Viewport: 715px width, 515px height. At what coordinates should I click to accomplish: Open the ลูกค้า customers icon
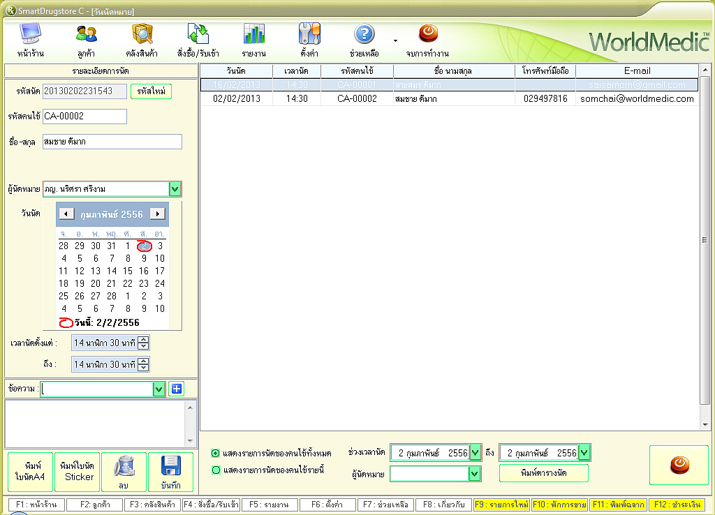87,35
